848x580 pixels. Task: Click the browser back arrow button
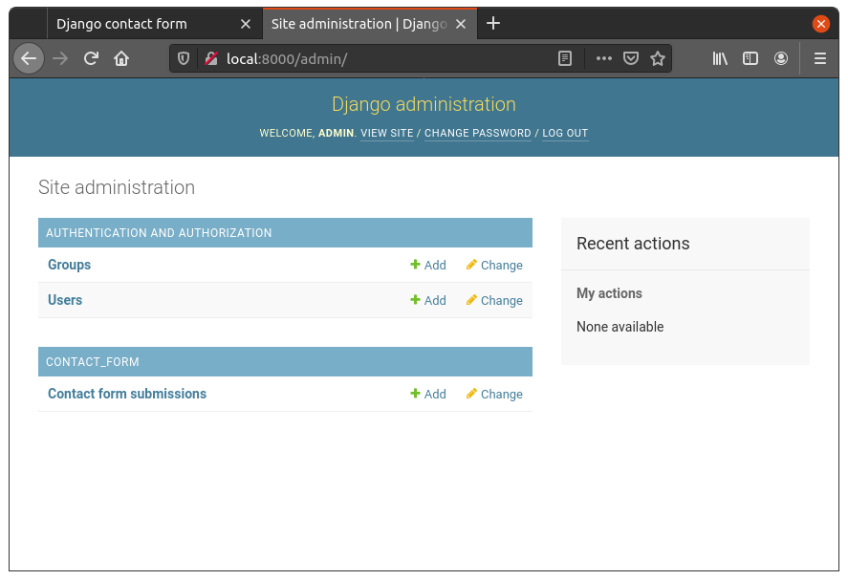[x=29, y=58]
